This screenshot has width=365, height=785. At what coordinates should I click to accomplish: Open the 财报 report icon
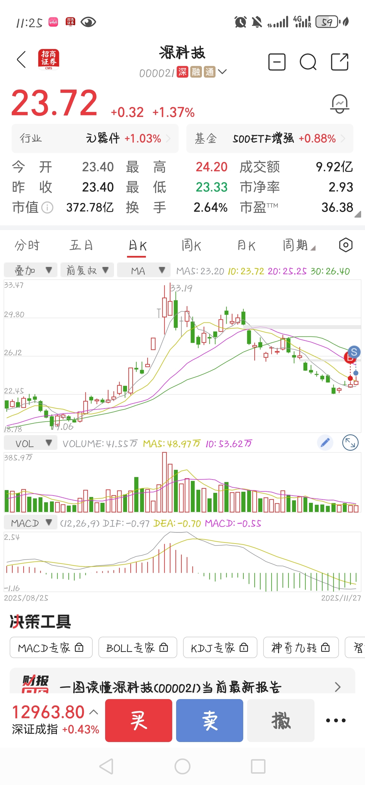pyautogui.click(x=35, y=684)
